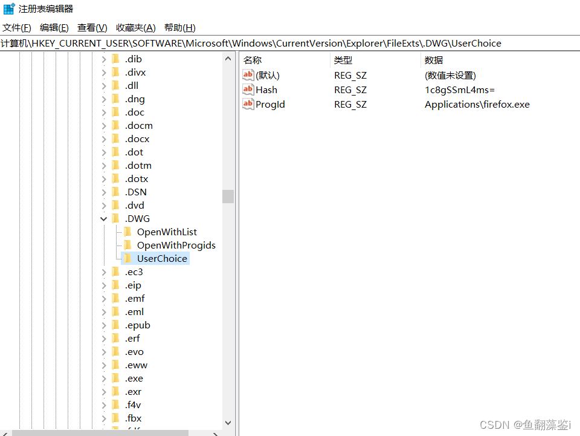Click the tree scroll up arrow

[228, 59]
